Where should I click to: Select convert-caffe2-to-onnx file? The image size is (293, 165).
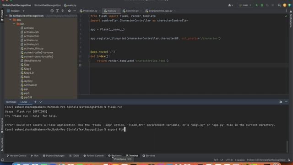[38, 53]
